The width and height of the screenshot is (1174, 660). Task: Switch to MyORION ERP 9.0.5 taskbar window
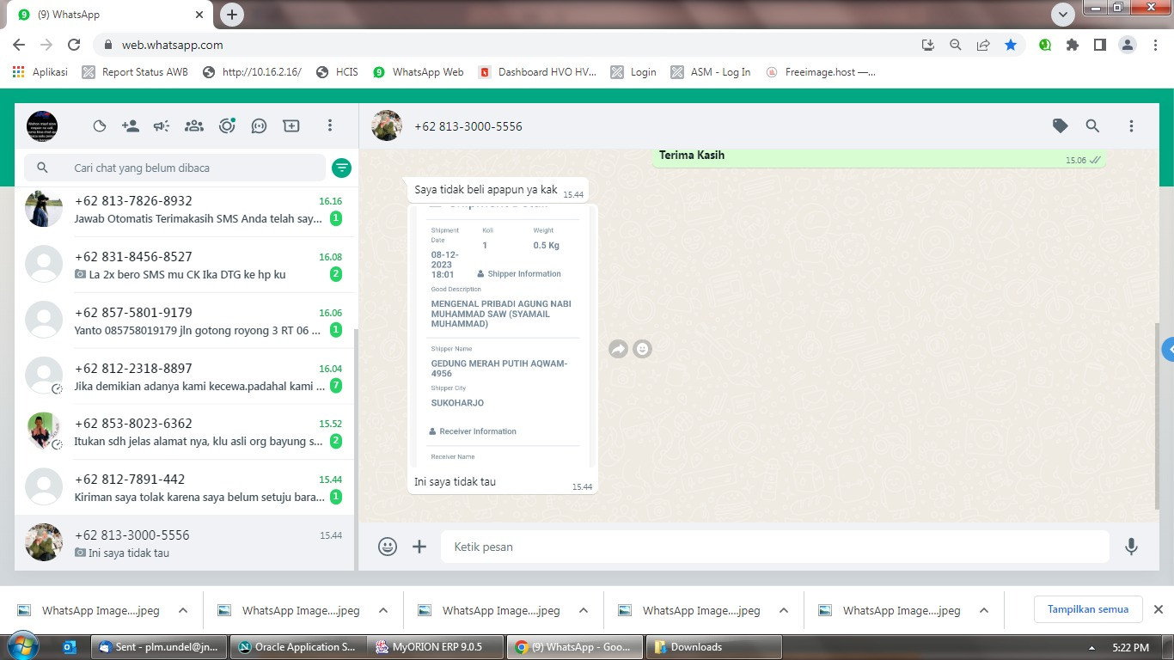click(x=436, y=647)
